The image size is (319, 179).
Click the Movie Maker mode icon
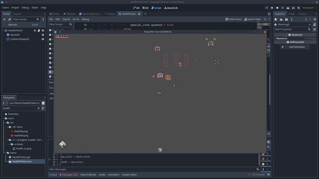coord(299,8)
